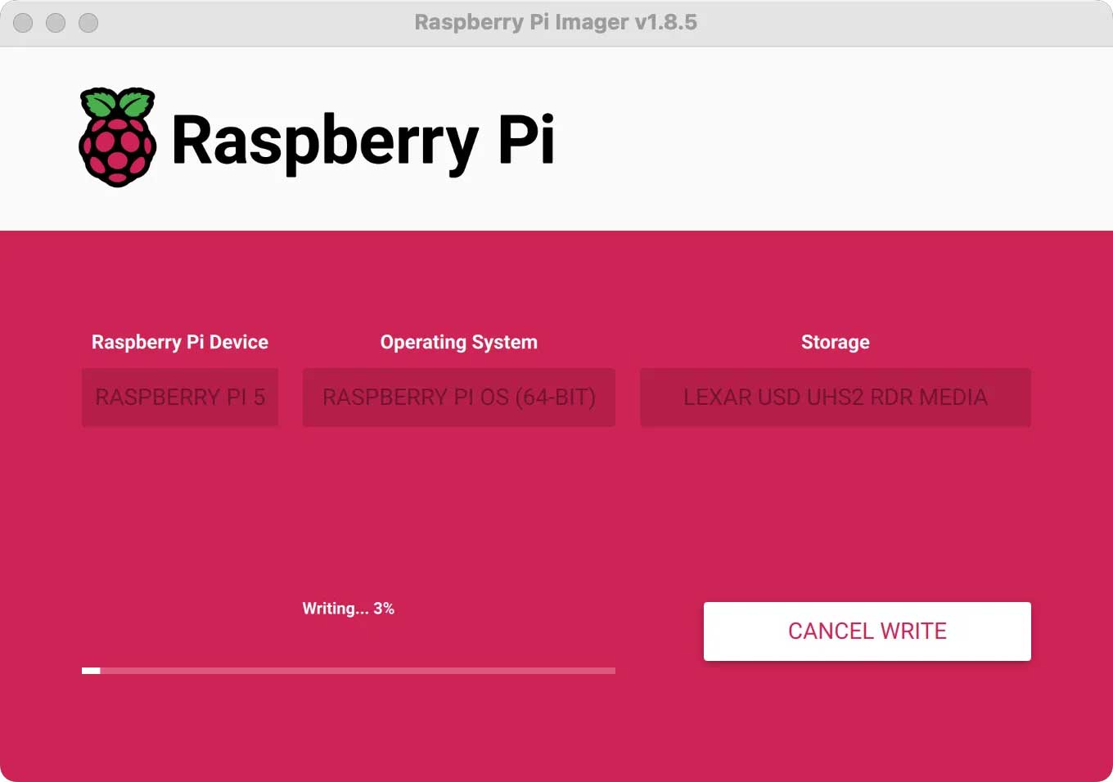This screenshot has height=782, width=1113.
Task: Click the writing progress bar
Action: pos(349,671)
